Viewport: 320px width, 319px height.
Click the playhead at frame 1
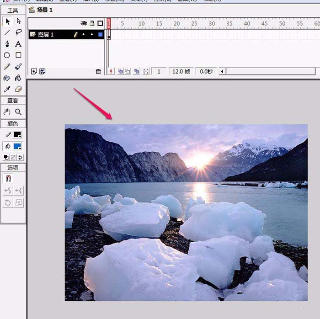[109, 23]
